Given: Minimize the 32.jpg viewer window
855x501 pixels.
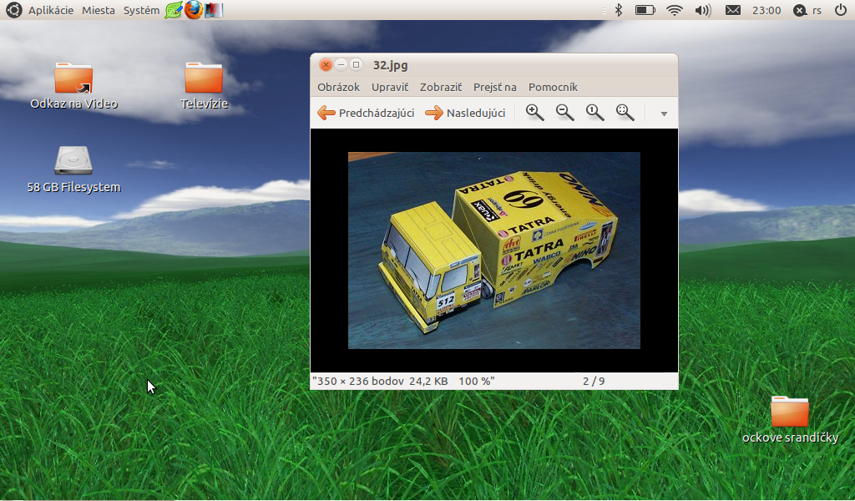Looking at the screenshot, I should click(341, 65).
